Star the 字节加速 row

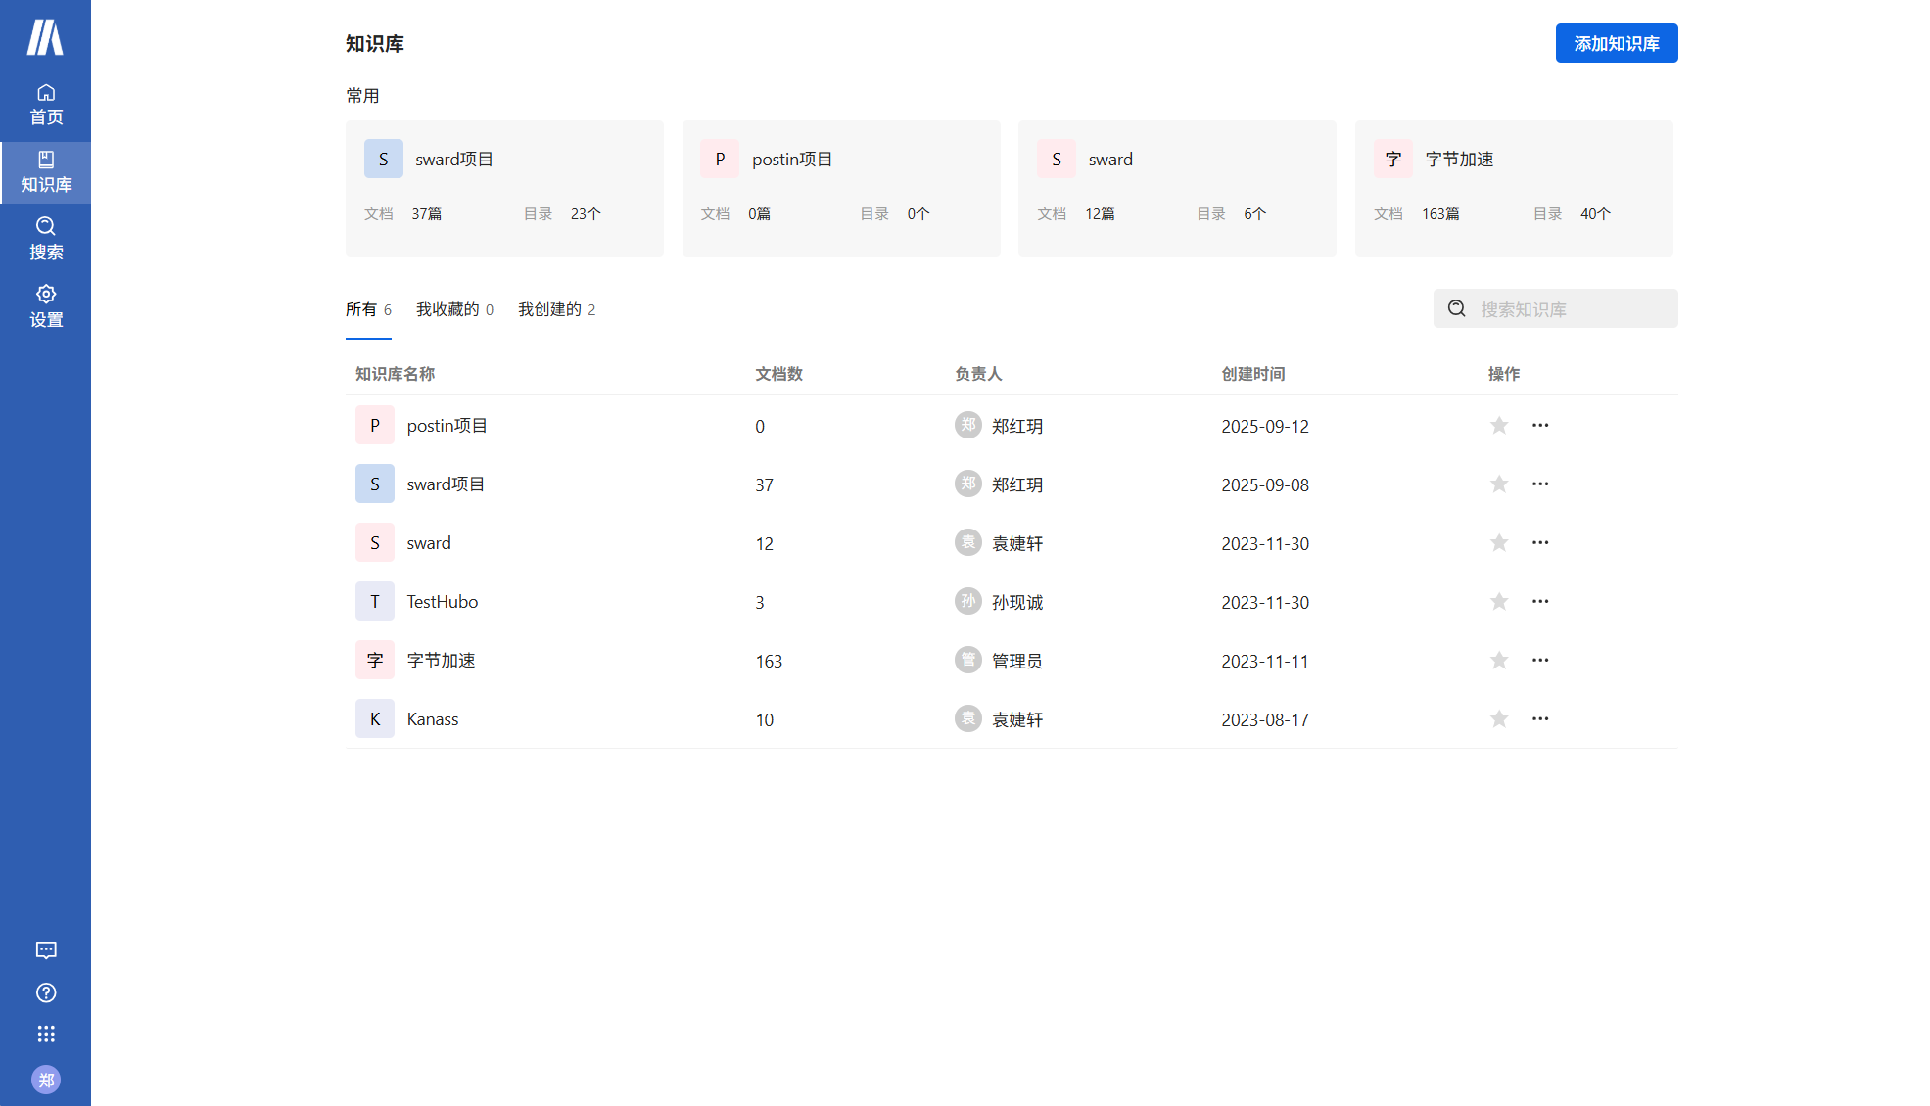point(1499,660)
